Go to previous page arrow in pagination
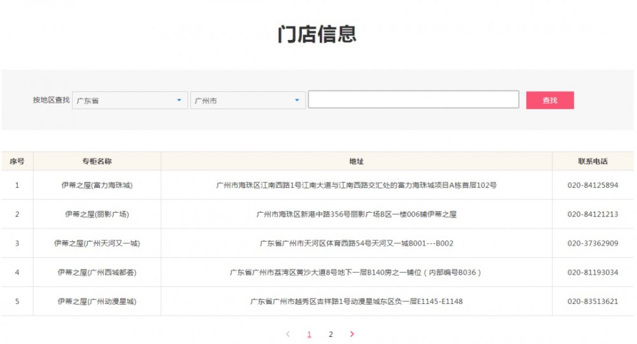Screen dimensions: 637x344 pos(288,334)
